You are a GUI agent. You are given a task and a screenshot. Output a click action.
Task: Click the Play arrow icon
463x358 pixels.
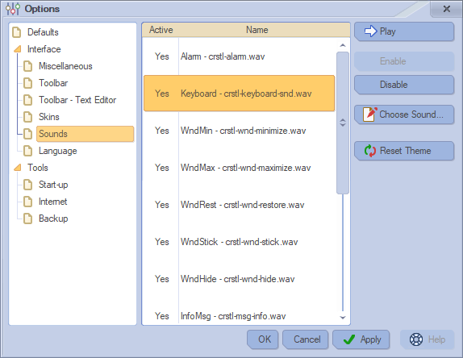pos(370,31)
